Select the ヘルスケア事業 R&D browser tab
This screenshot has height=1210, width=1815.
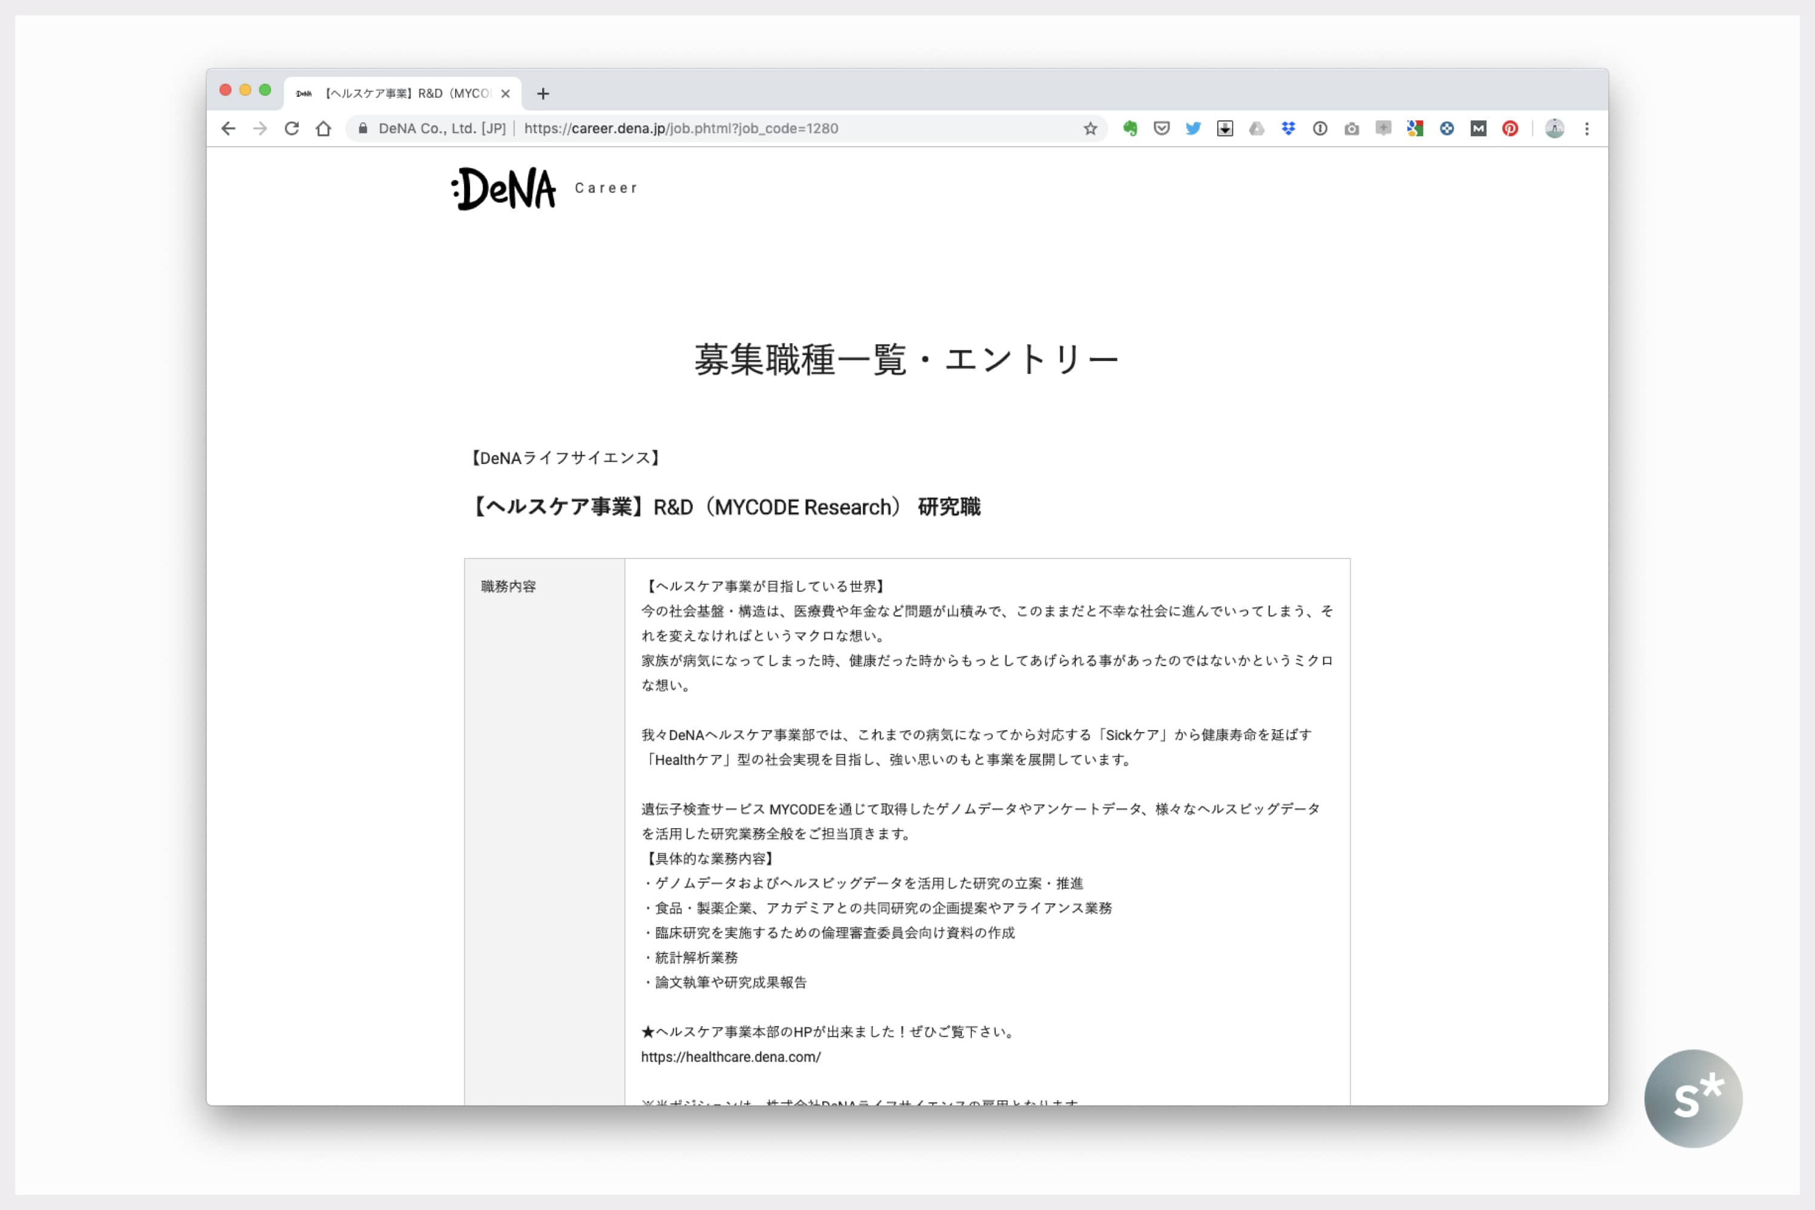[401, 93]
